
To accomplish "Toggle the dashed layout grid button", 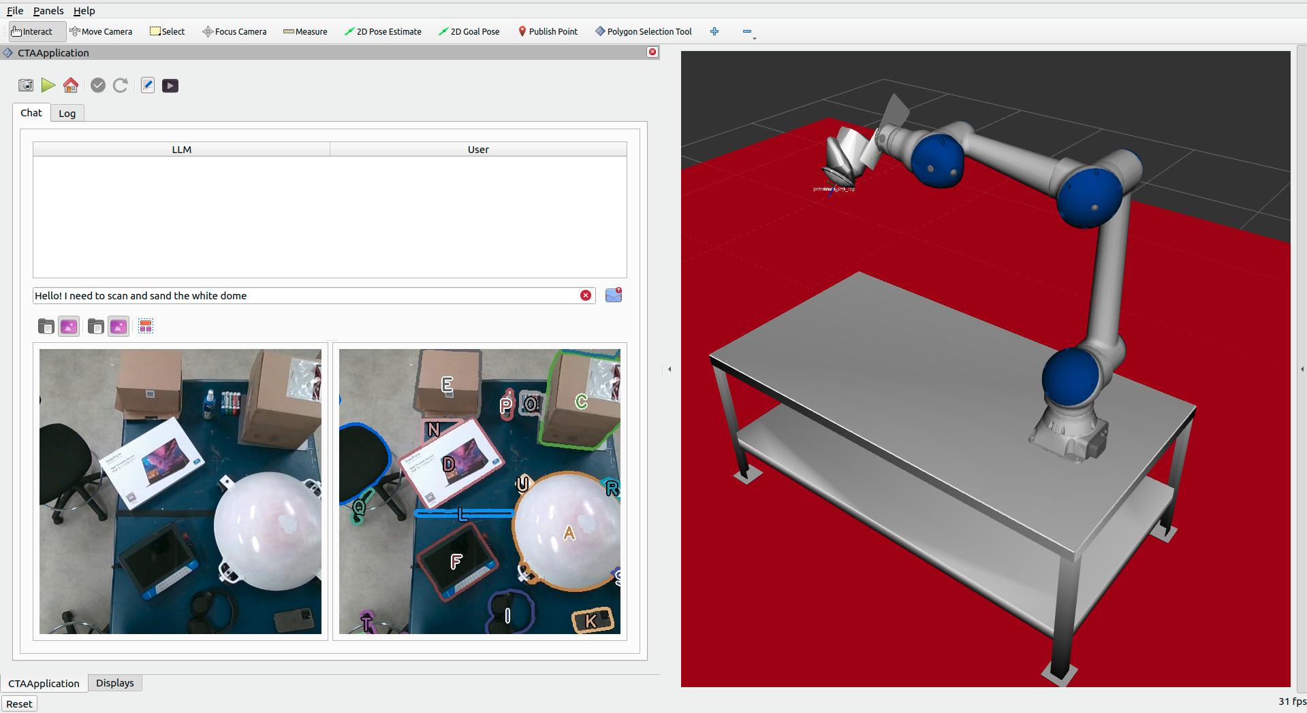I will 145,326.
